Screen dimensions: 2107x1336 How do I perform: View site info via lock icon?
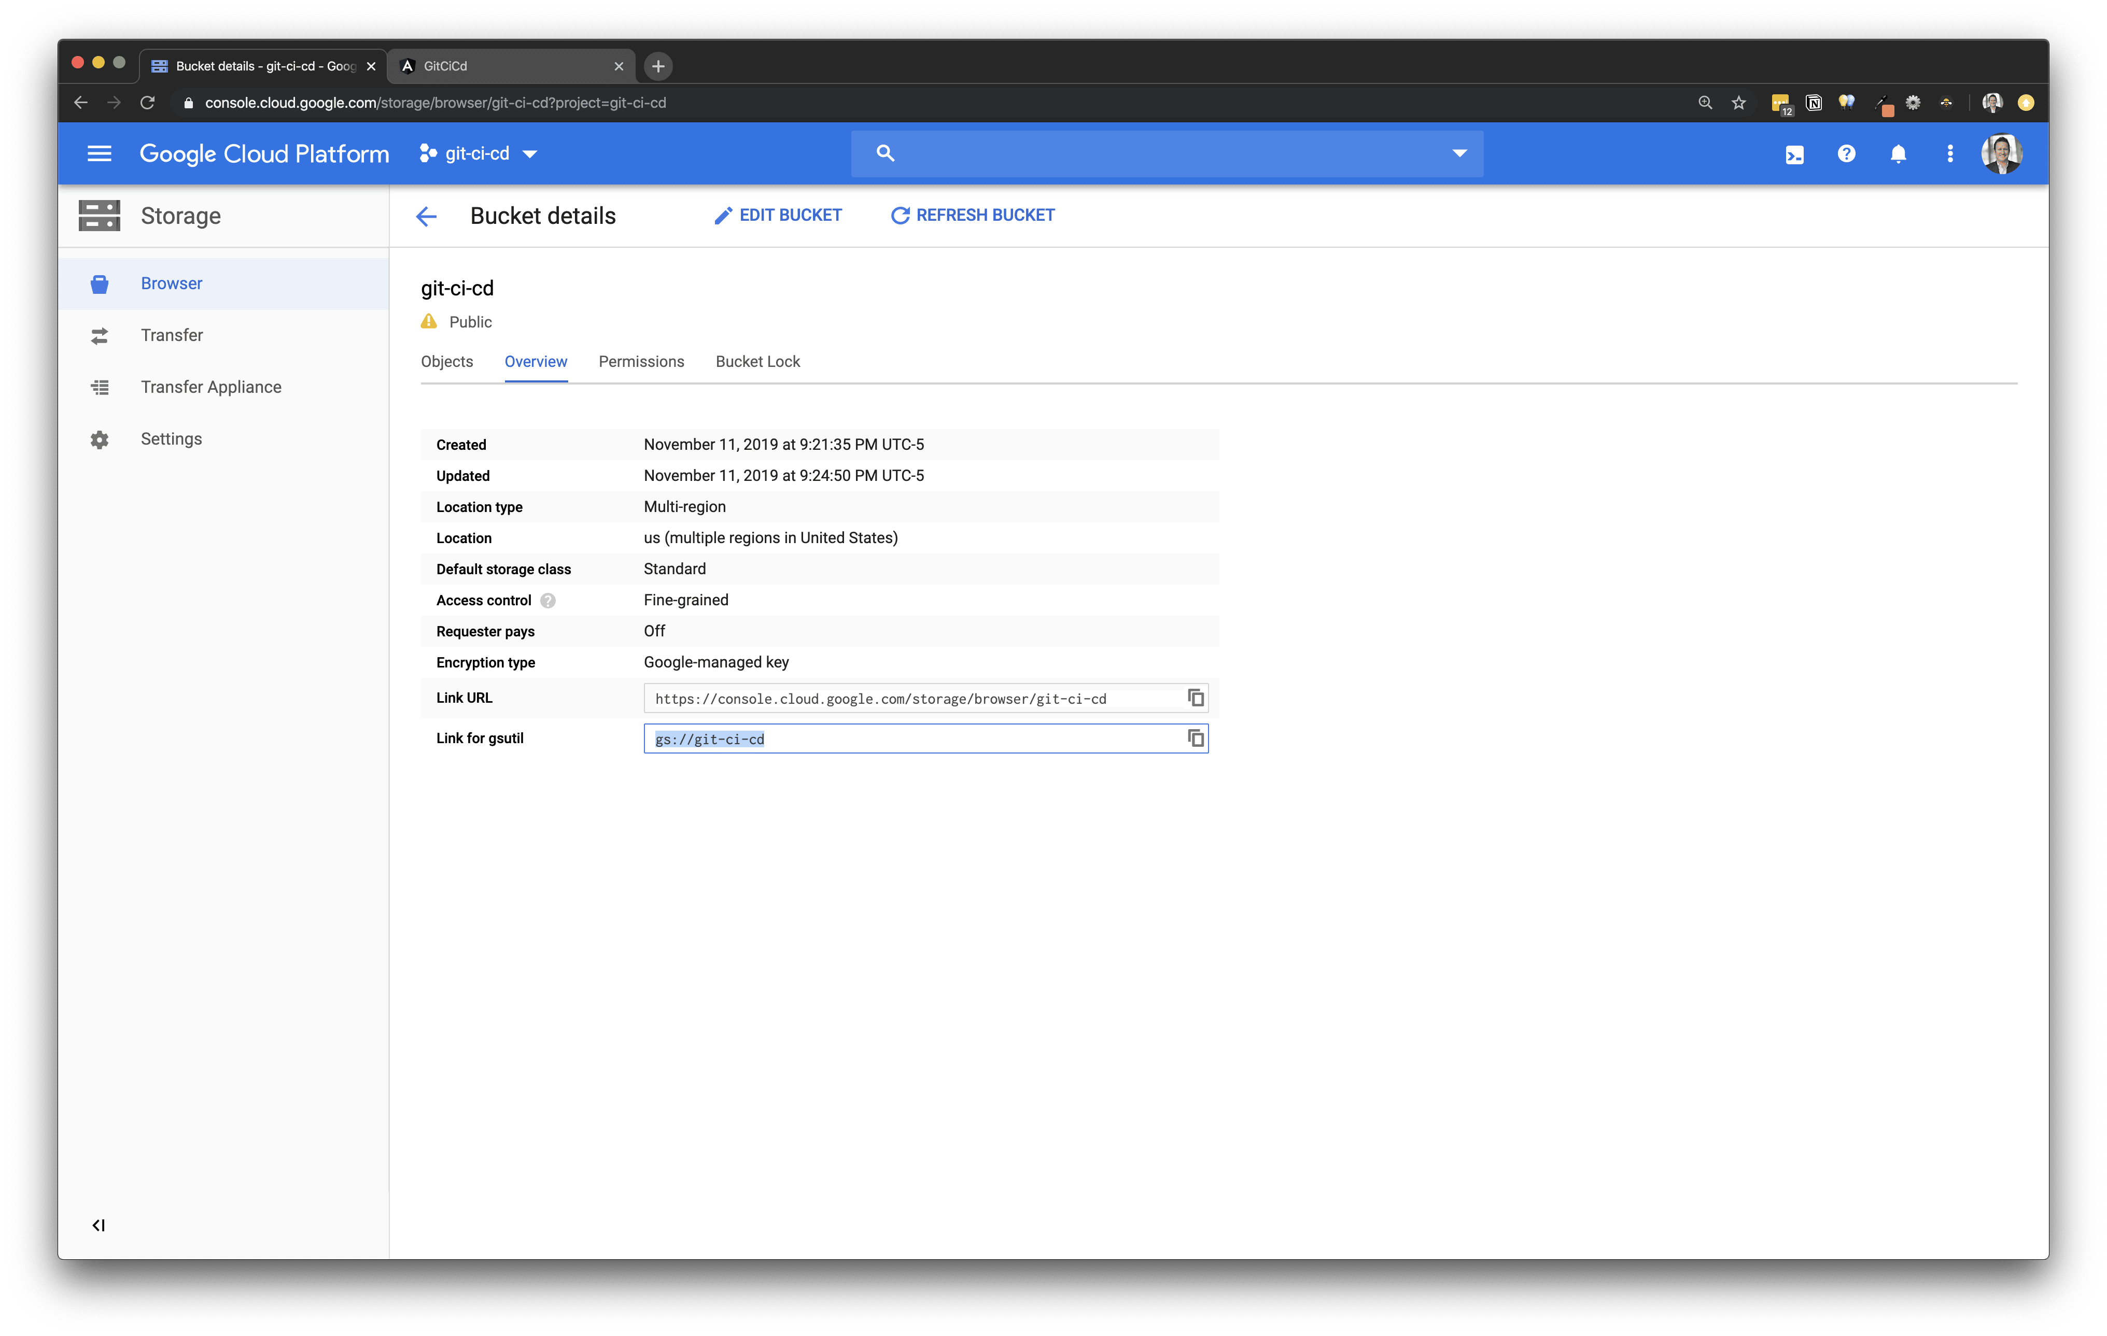(188, 103)
